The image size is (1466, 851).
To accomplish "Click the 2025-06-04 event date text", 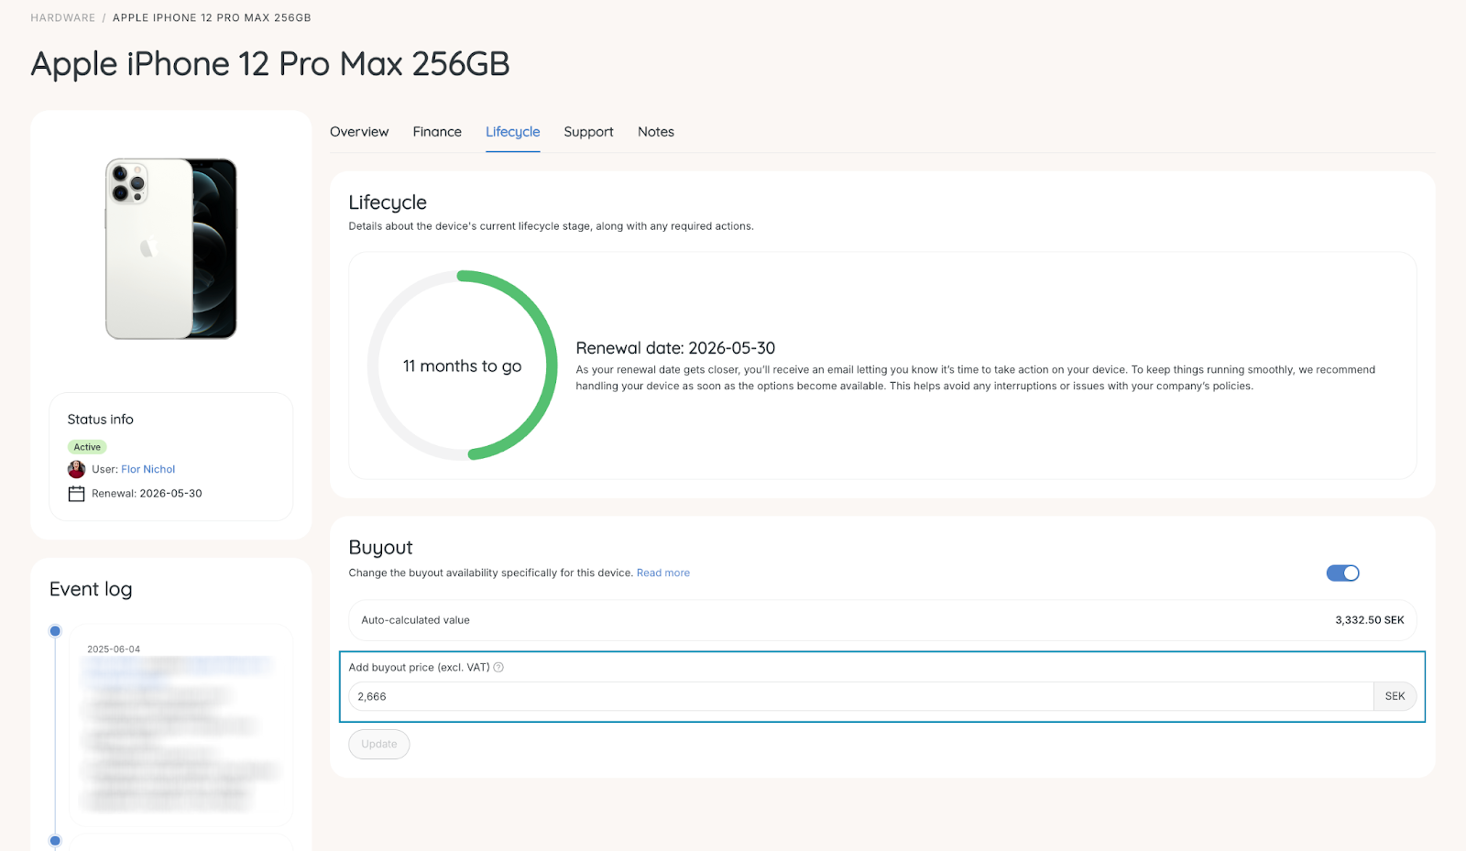I will point(114,649).
